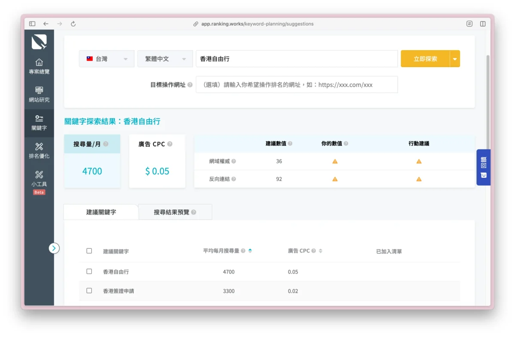Image resolution: width=515 pixels, height=337 pixels.
Task: Go back with browser back arrow
Action: 46,24
